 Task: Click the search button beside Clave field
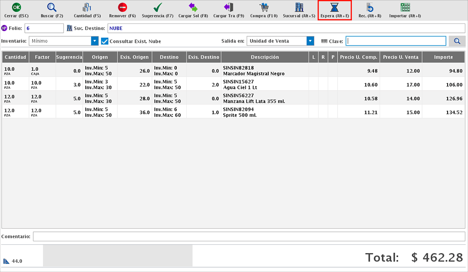click(x=457, y=41)
